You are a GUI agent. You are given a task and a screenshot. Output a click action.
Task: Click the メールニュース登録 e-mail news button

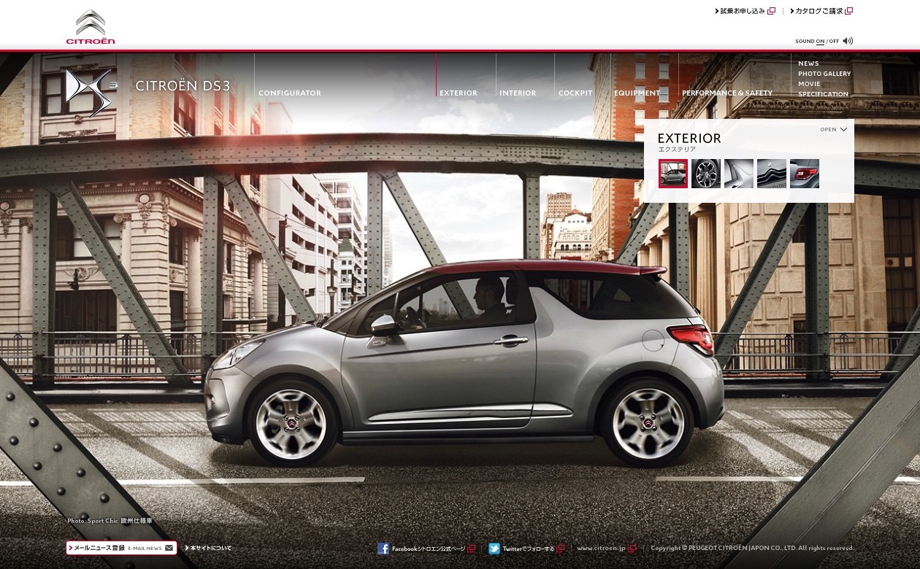coord(121,548)
